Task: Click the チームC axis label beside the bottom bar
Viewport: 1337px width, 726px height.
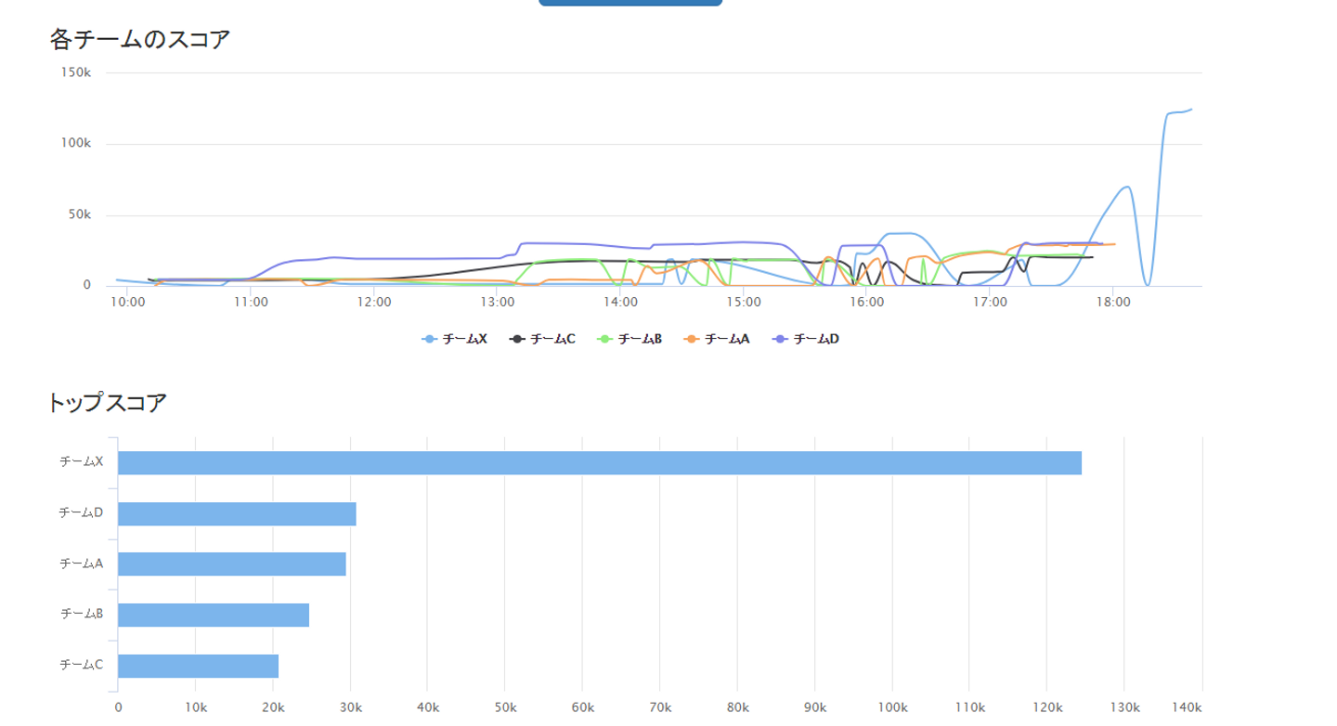Action: click(81, 665)
